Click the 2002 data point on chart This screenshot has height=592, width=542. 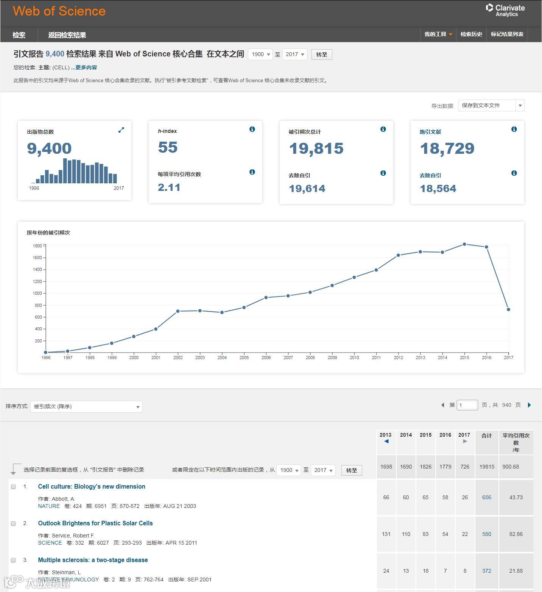coord(178,311)
